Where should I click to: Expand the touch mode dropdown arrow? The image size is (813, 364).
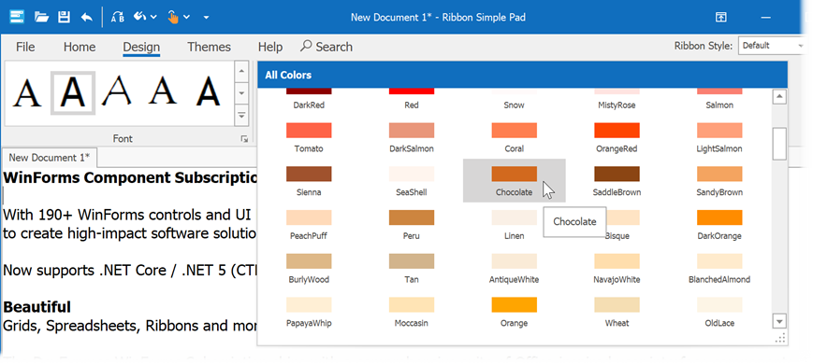coord(187,17)
